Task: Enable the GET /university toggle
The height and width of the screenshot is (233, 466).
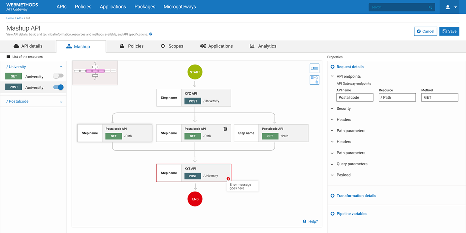Action: [x=58, y=76]
